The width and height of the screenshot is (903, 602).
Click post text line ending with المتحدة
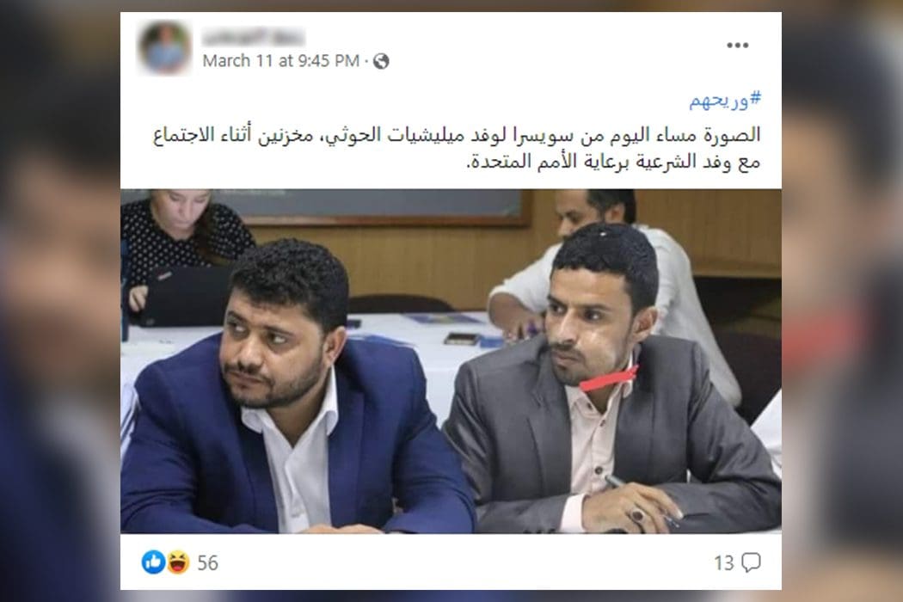[x=612, y=163]
